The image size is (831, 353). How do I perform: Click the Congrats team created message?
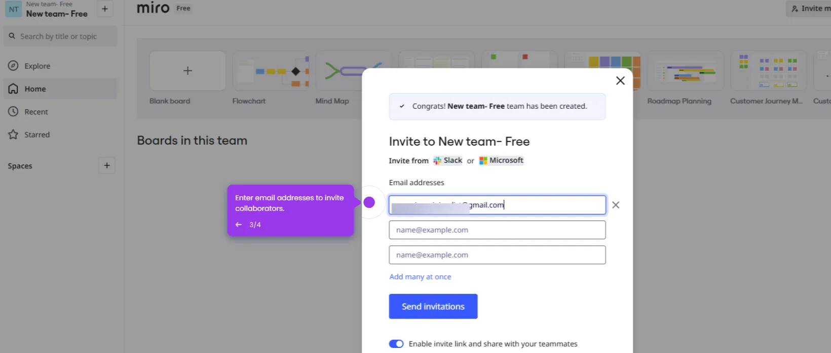tap(497, 106)
